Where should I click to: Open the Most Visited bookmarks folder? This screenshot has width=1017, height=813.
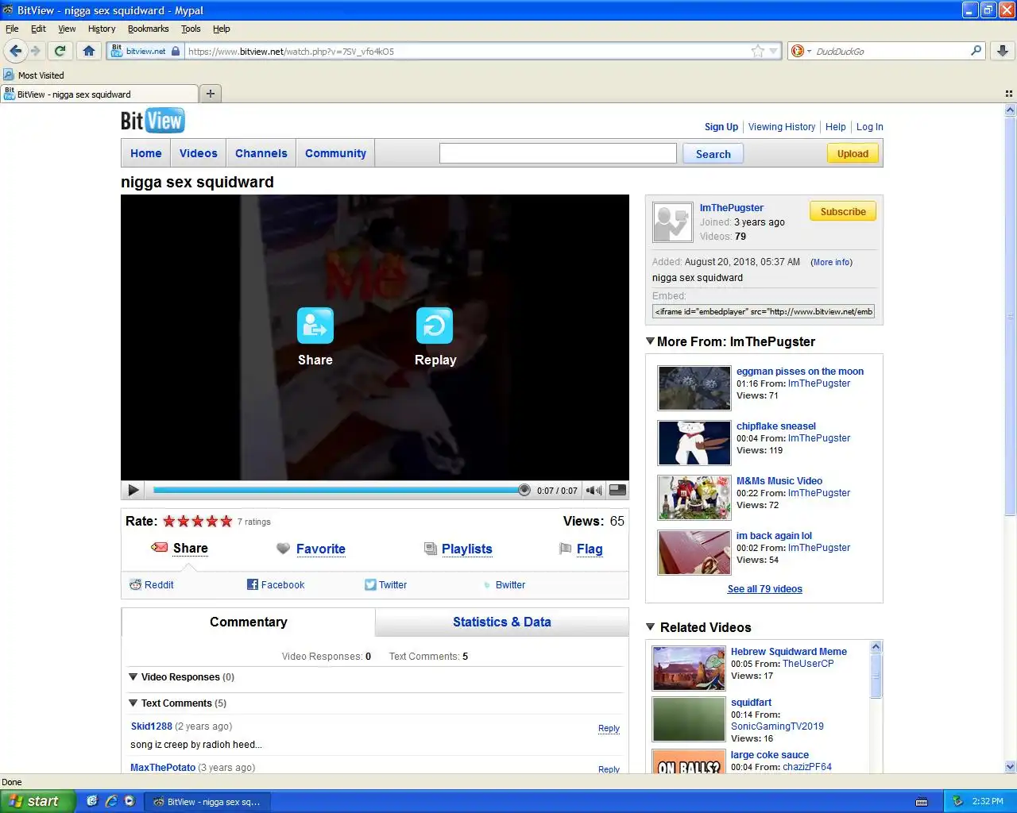(33, 75)
